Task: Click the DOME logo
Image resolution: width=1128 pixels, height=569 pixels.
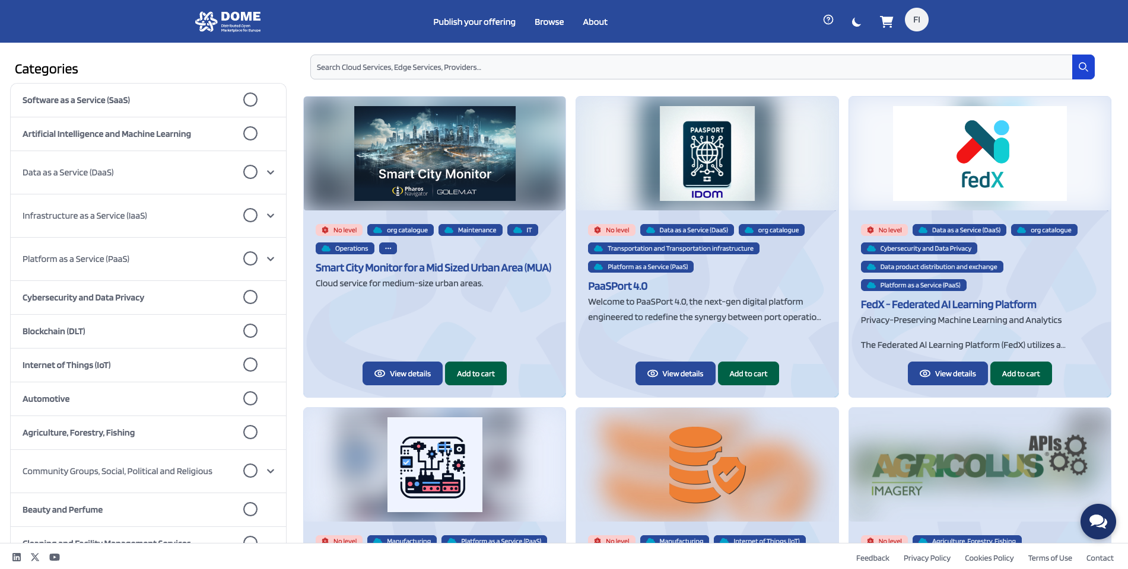Action: (x=228, y=21)
